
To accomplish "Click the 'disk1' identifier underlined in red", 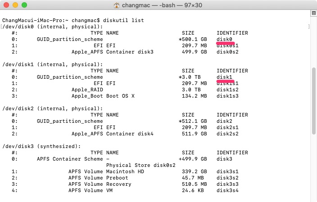I will (224, 77).
